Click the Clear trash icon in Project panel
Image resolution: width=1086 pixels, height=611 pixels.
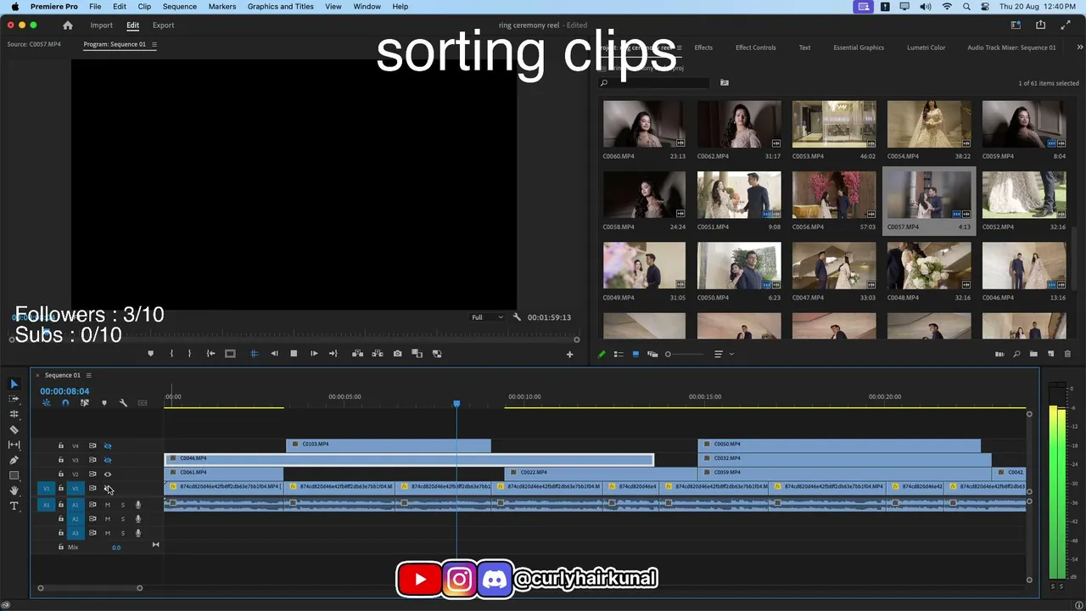point(1067,354)
